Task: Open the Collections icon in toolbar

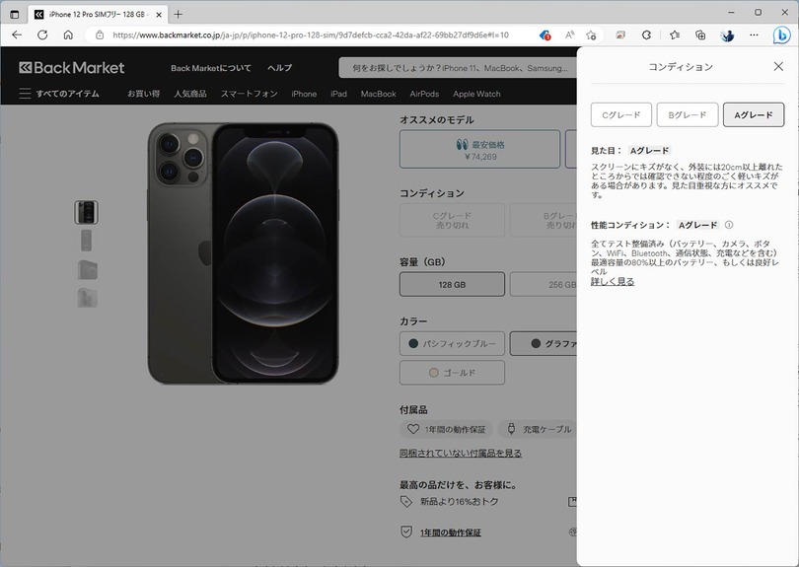Action: click(700, 35)
